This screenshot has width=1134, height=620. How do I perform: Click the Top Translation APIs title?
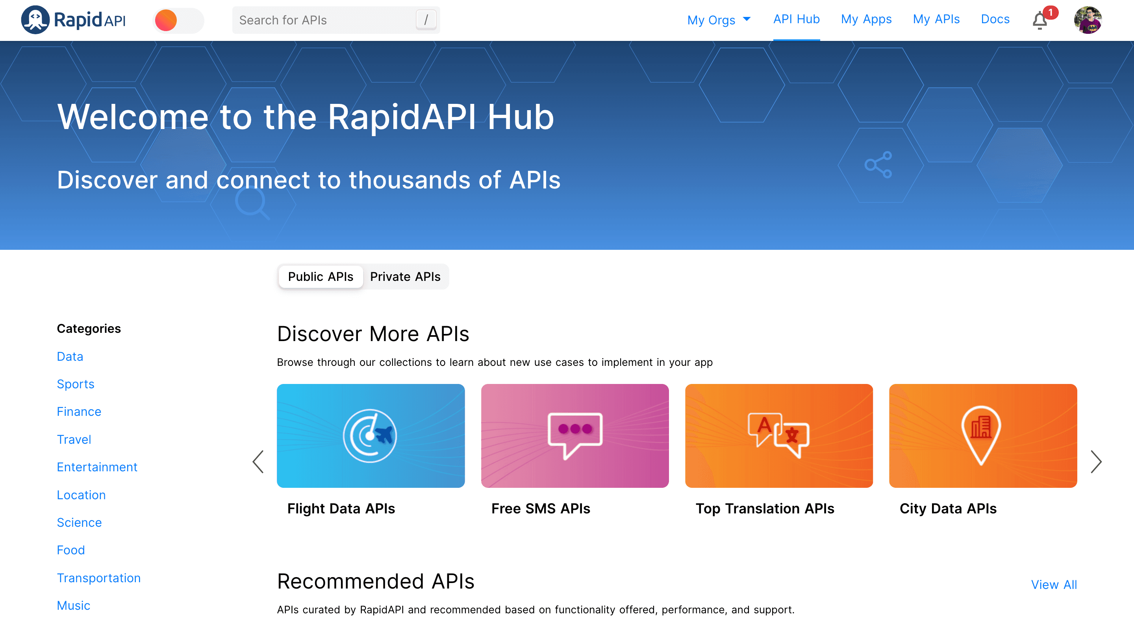point(765,509)
